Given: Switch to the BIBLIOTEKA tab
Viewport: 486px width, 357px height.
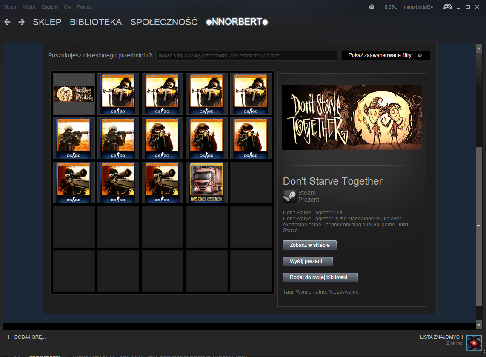Looking at the screenshot, I should click(96, 22).
